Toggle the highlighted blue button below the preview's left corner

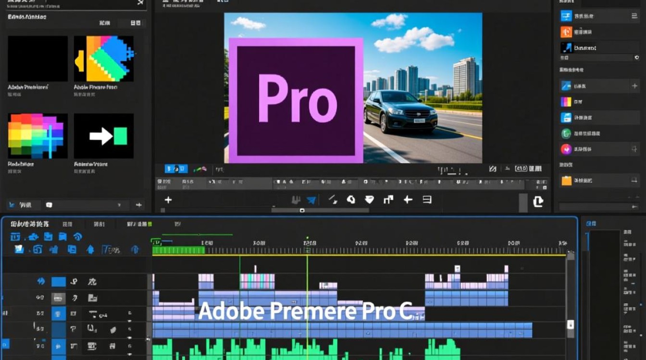click(x=176, y=169)
